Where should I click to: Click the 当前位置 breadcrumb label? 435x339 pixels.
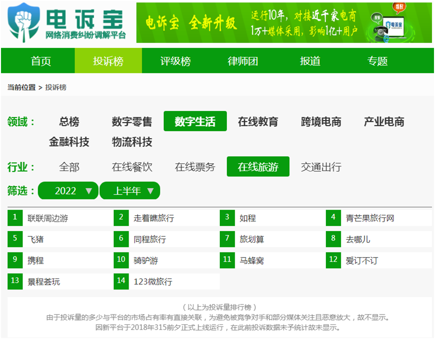coord(22,87)
